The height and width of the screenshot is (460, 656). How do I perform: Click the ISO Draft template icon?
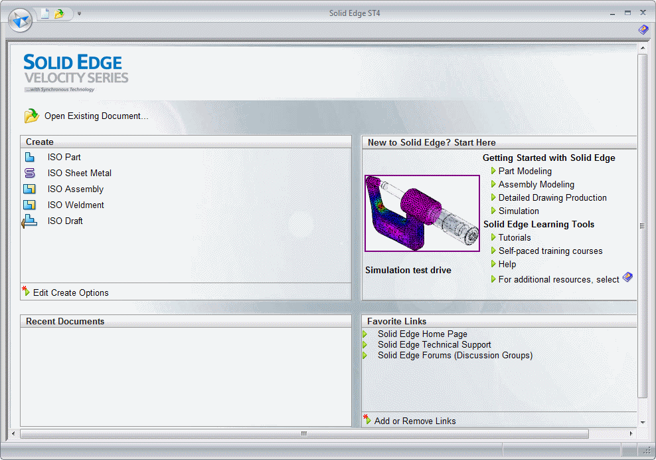coord(29,221)
